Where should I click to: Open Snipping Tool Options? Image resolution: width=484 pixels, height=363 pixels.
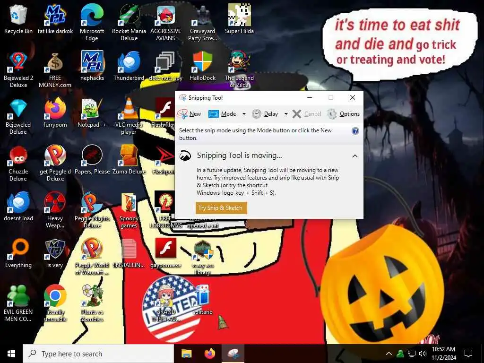point(343,114)
